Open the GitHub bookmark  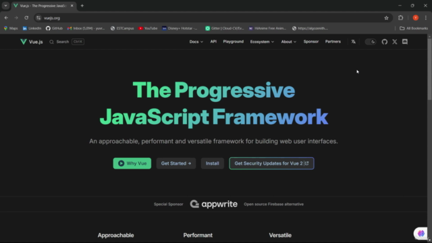(54, 28)
